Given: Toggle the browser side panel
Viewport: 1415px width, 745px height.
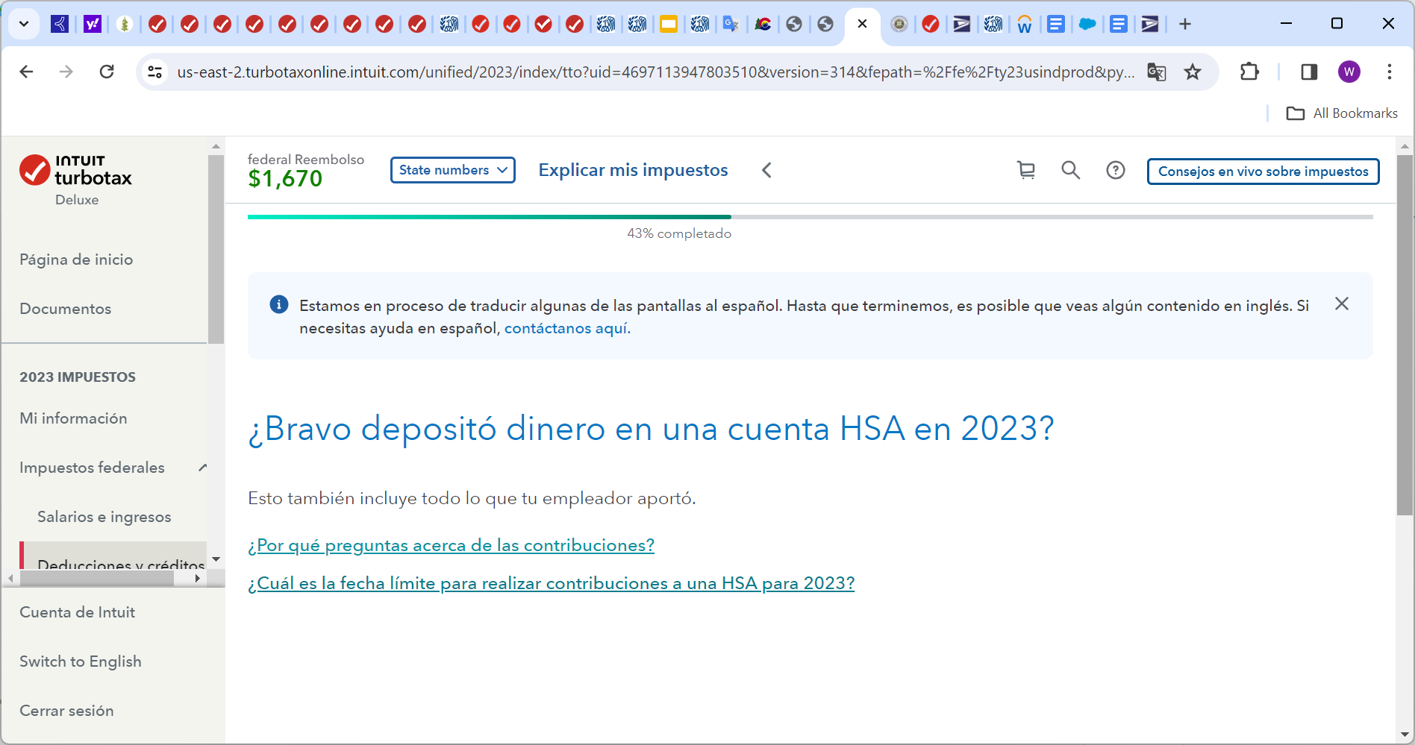Looking at the screenshot, I should coord(1308,72).
